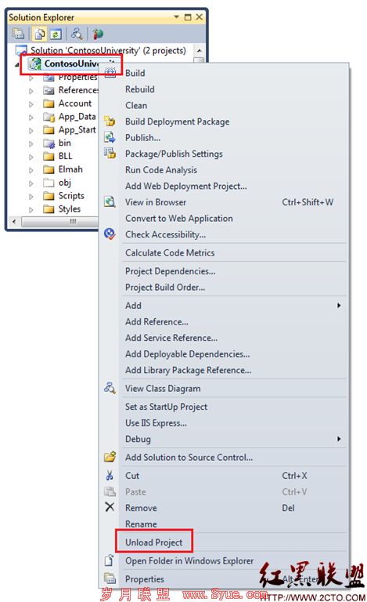Click the App_Data folder icon

pos(49,117)
